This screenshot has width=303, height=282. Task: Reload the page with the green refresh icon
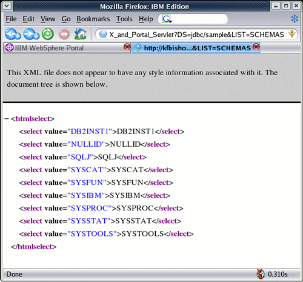pos(48,34)
